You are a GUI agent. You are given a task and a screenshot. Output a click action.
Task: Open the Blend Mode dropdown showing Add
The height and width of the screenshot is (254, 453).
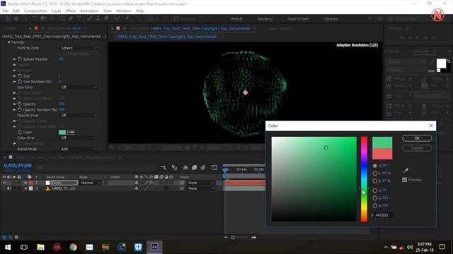(x=79, y=149)
